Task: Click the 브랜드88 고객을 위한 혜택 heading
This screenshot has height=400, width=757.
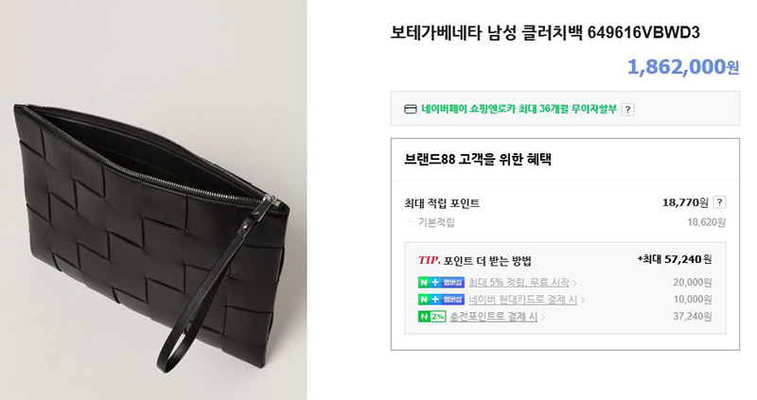Action: tap(478, 159)
